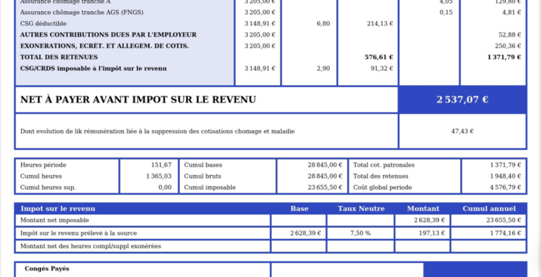This screenshot has height=277, width=541.
Task: Click 'AUTRES CONTRIBUTIONS DUES PAR L'EMPLOYEUR' label
Action: click(x=108, y=34)
